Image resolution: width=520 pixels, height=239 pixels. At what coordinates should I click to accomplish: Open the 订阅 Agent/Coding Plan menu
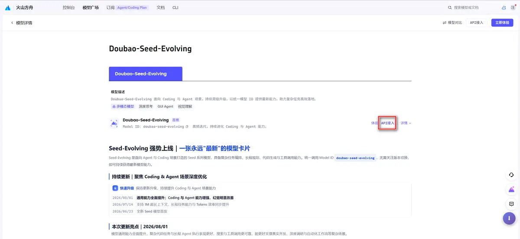[127, 8]
